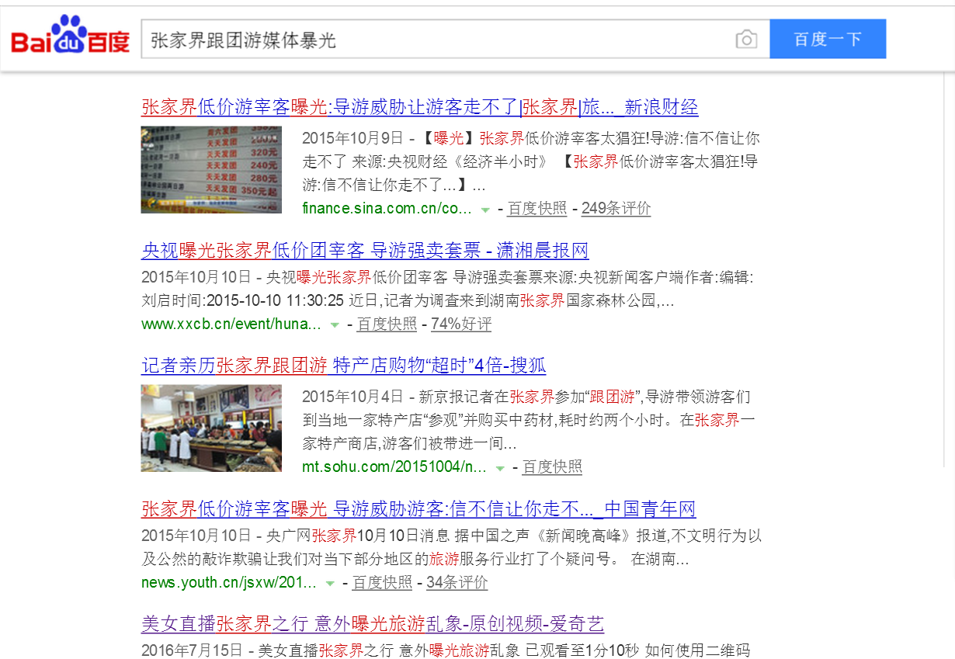Open 记者亲历张家界跟团游 搜狐 result
The height and width of the screenshot is (659, 955).
[x=343, y=366]
